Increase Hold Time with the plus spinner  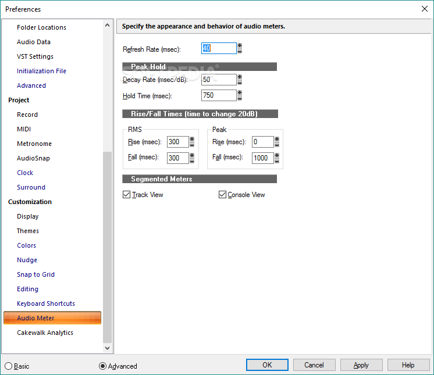[x=240, y=92]
